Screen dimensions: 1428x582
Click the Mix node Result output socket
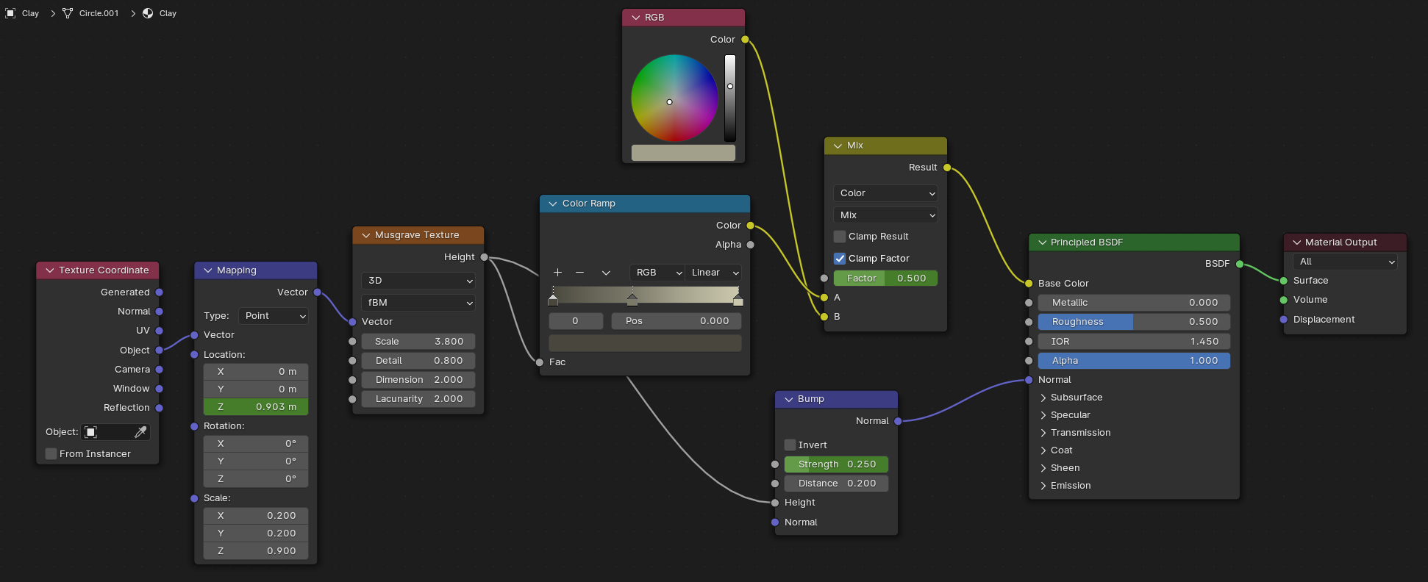point(947,168)
